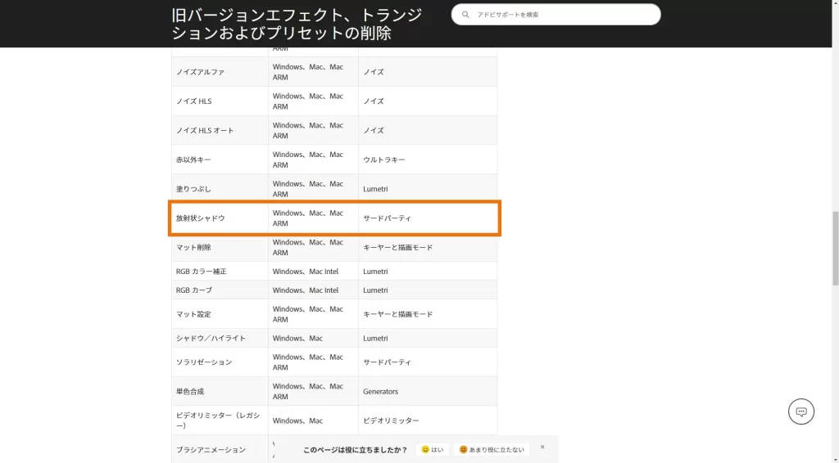Select the RGB カラー補正 row name

[201, 272]
